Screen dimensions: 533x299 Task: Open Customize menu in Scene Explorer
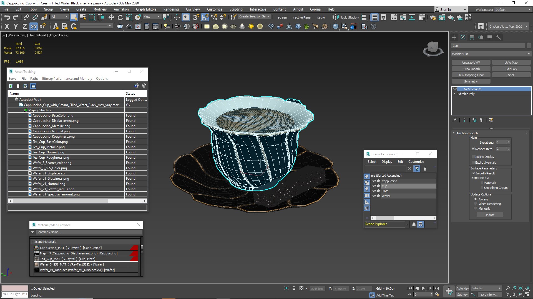(416, 162)
